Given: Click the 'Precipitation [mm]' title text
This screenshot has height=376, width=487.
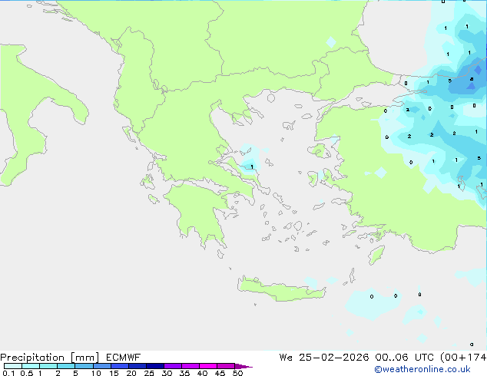Looking at the screenshot, I should 49,358.
